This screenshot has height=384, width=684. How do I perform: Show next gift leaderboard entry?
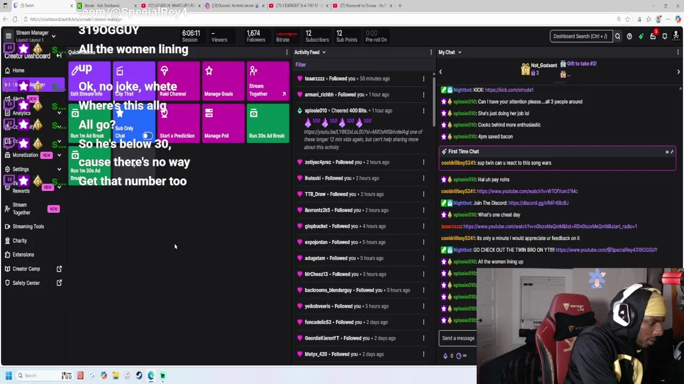click(678, 71)
